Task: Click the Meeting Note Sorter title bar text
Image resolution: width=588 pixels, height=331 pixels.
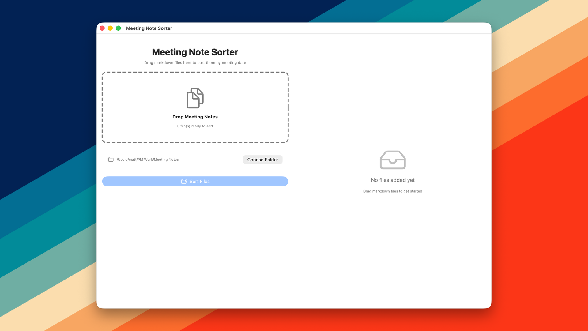Action: tap(149, 28)
